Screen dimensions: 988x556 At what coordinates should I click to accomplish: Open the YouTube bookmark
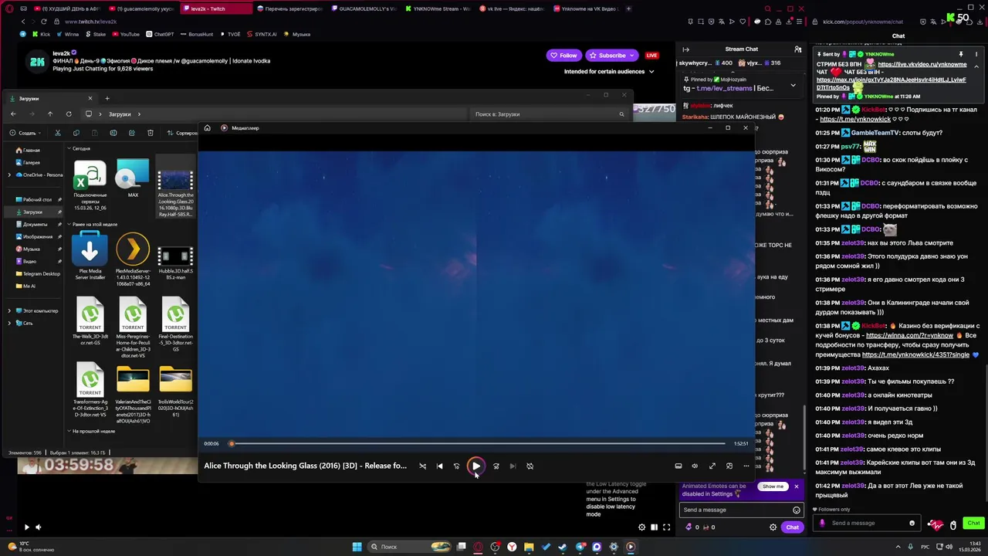click(125, 34)
